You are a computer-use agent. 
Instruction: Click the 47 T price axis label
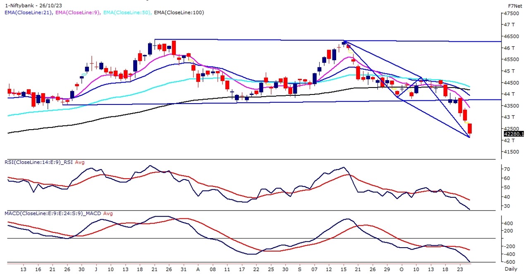509,25
